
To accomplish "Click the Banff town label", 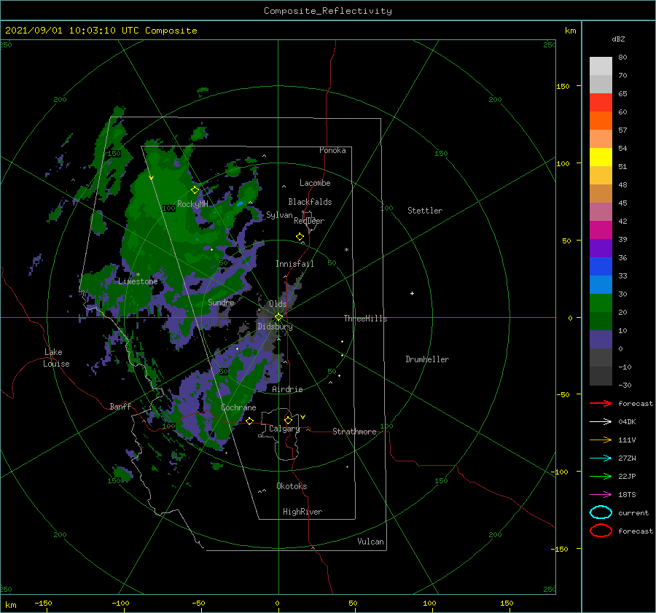I will pyautogui.click(x=120, y=406).
